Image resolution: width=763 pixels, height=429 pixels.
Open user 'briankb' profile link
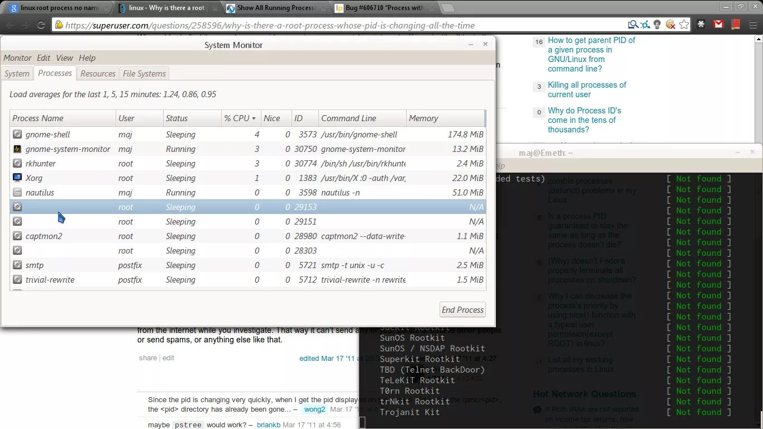coord(269,425)
